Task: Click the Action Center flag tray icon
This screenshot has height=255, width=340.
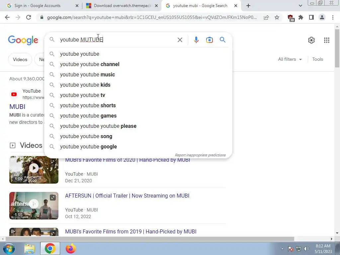Action: tap(291, 249)
